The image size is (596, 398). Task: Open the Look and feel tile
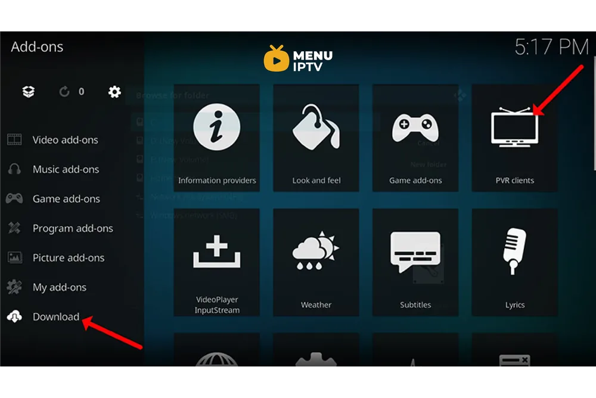(316, 138)
